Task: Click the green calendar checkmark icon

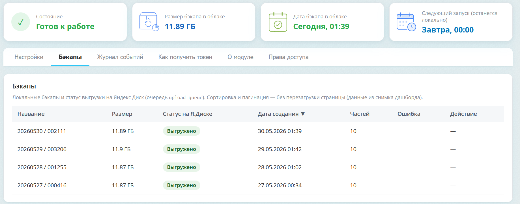Action: pos(278,22)
